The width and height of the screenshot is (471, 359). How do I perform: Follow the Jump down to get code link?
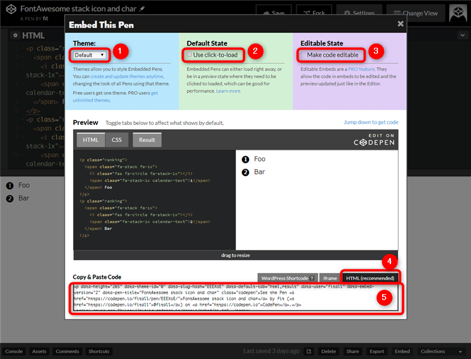371,122
